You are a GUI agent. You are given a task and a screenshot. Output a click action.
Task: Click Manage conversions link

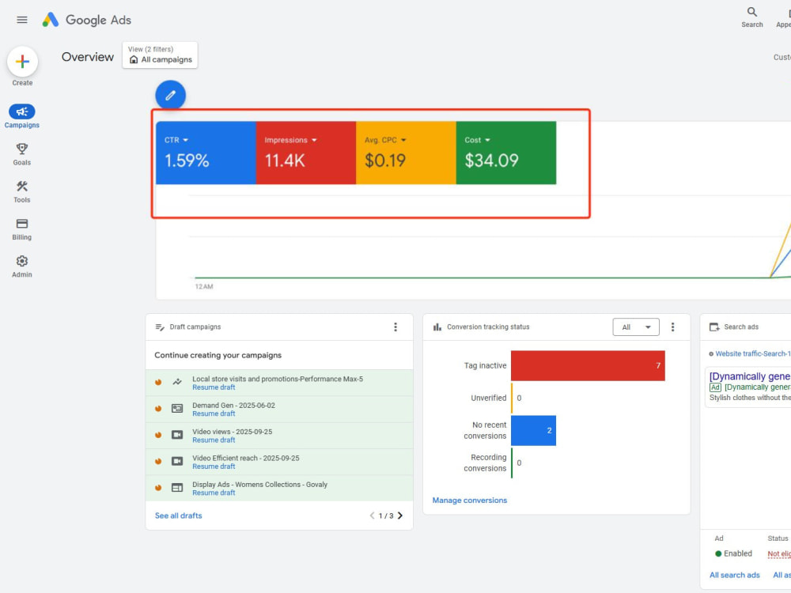470,500
